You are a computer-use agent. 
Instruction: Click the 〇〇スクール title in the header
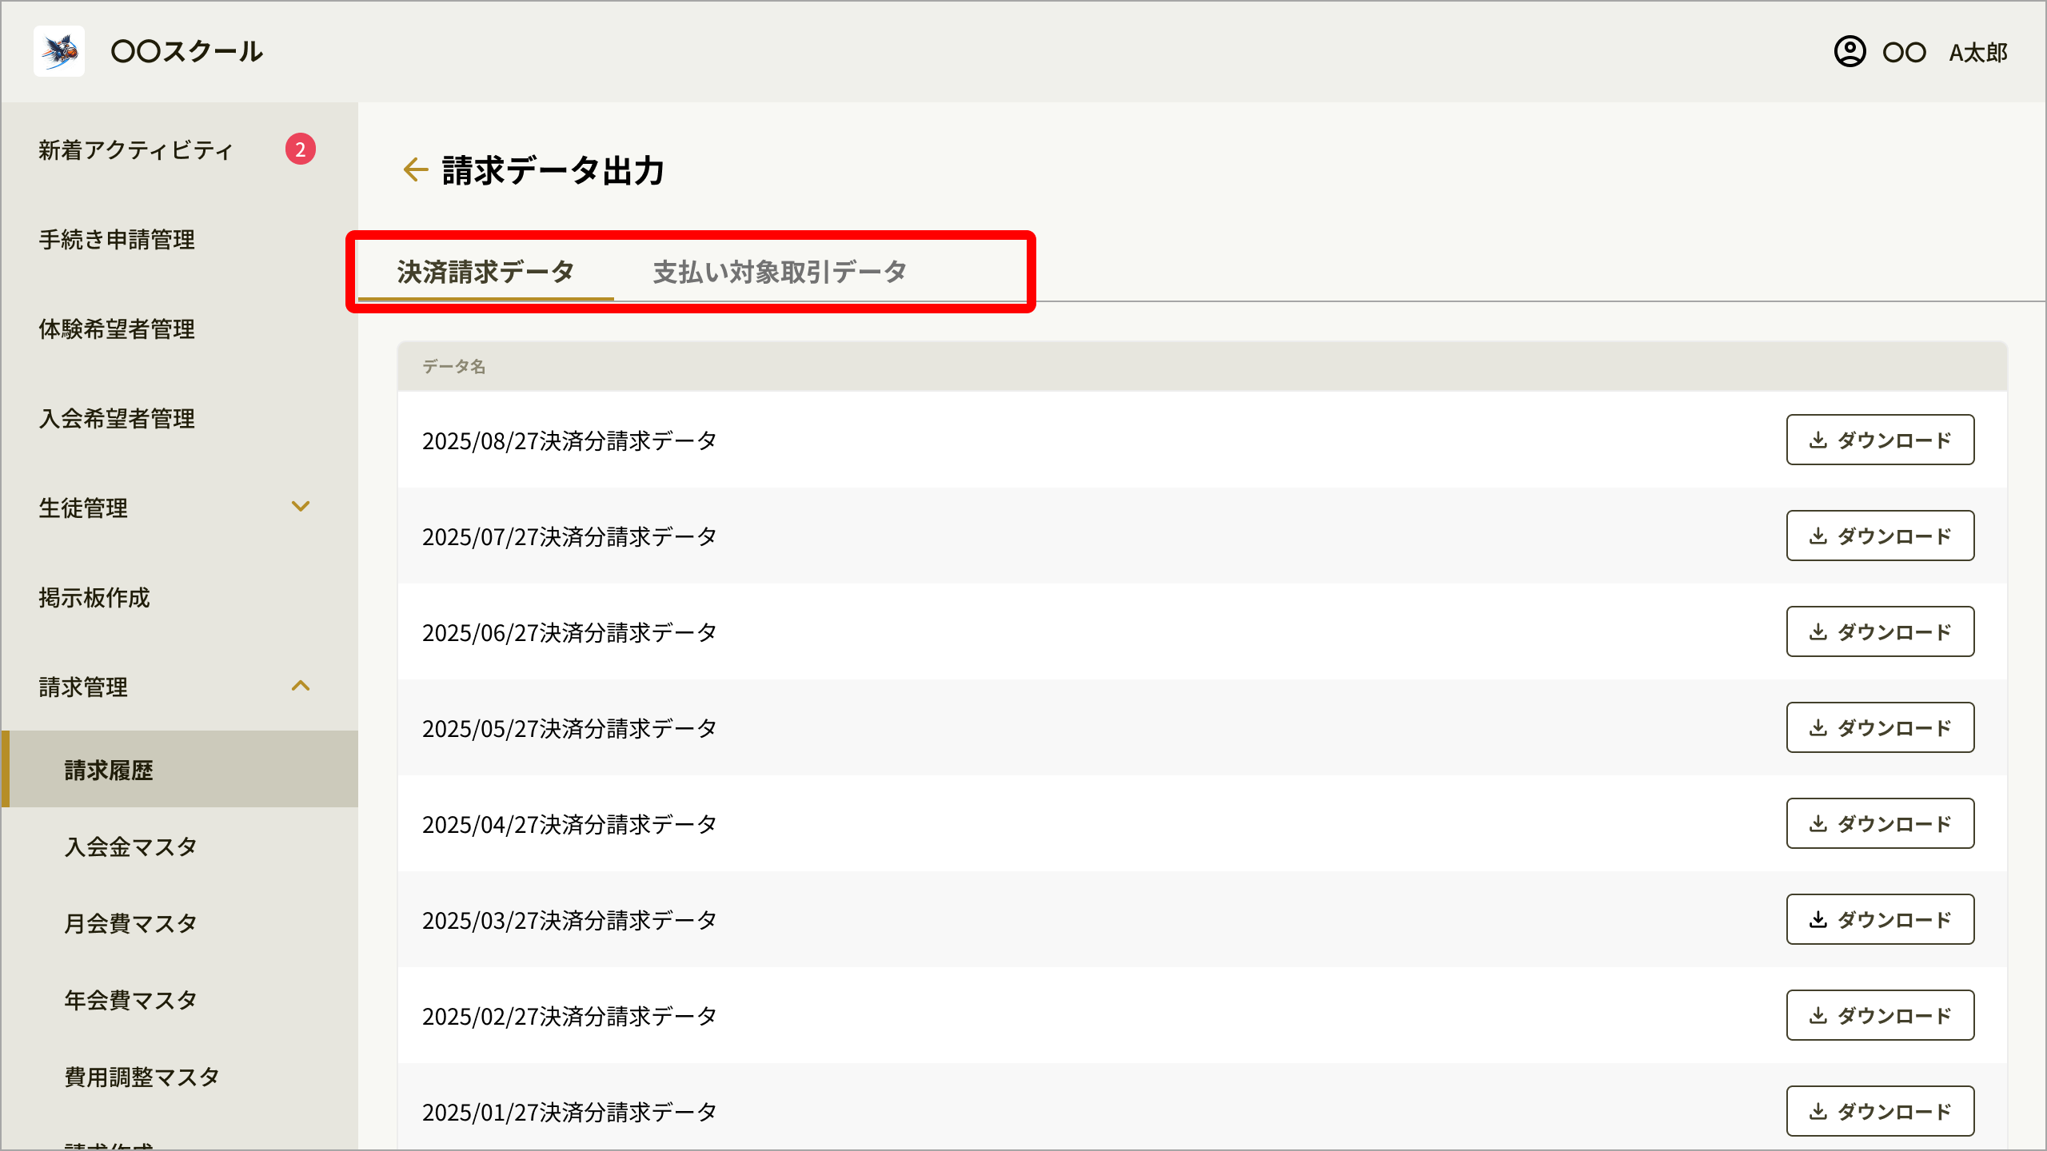point(186,51)
